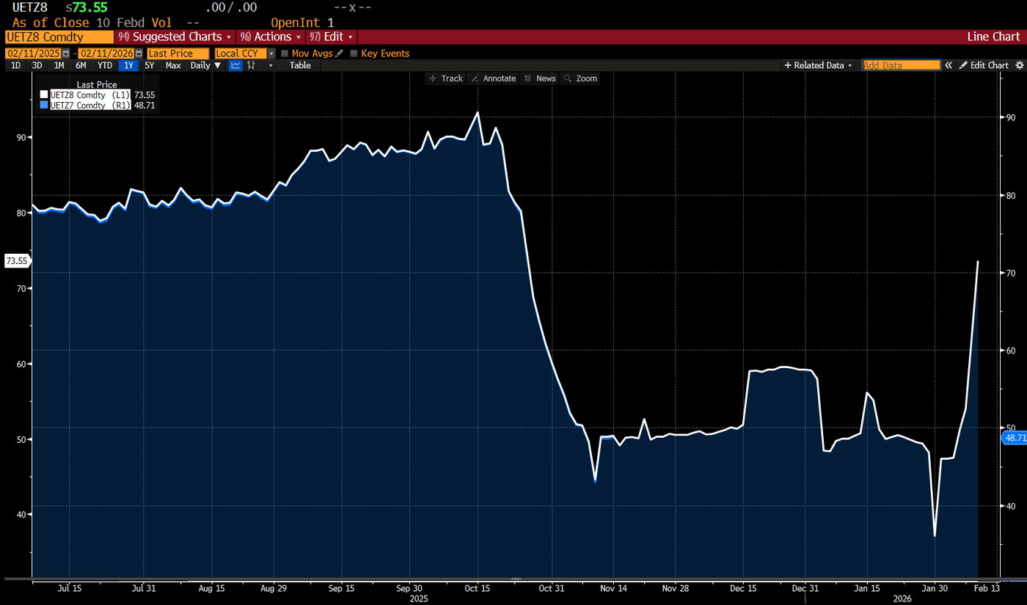The height and width of the screenshot is (605, 1027).
Task: Toggle UETZ7 Comdty blue legend box
Action: coord(44,105)
